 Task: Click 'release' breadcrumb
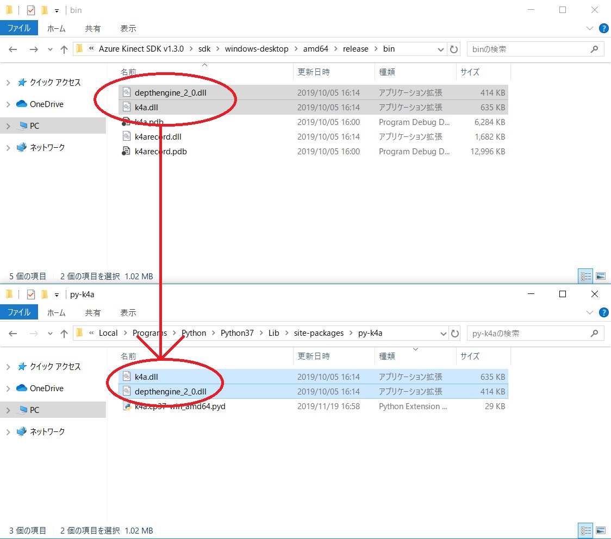tap(356, 49)
